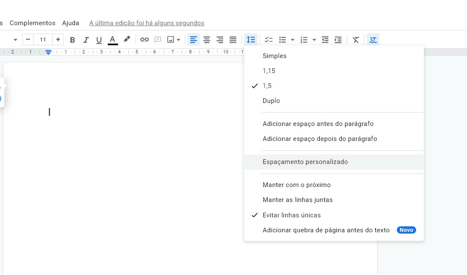467x275 pixels.
Task: Apply a bulleted list
Action: click(282, 40)
